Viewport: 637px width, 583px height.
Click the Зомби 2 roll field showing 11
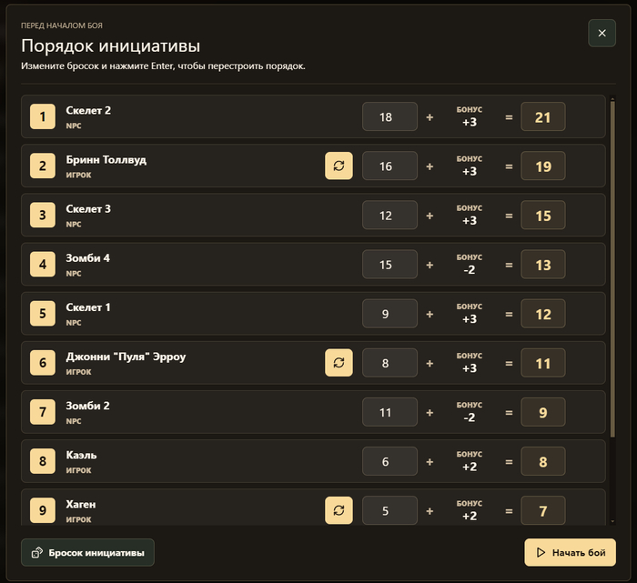point(389,412)
